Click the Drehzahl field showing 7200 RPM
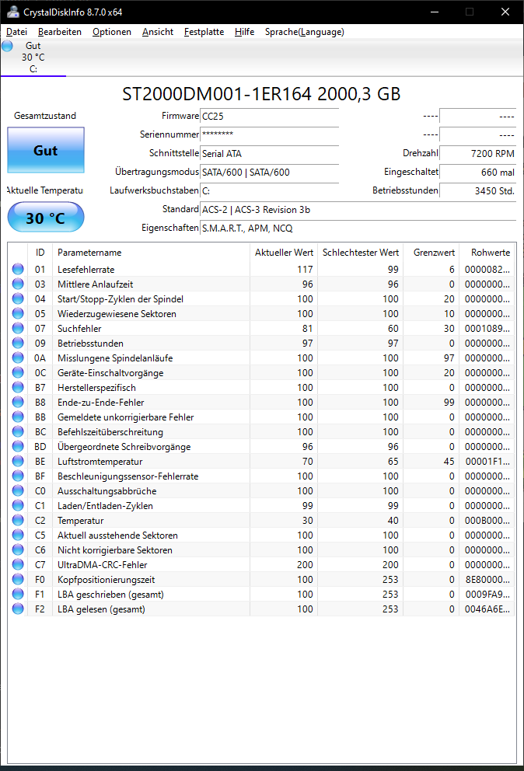The image size is (524, 771). (478, 154)
